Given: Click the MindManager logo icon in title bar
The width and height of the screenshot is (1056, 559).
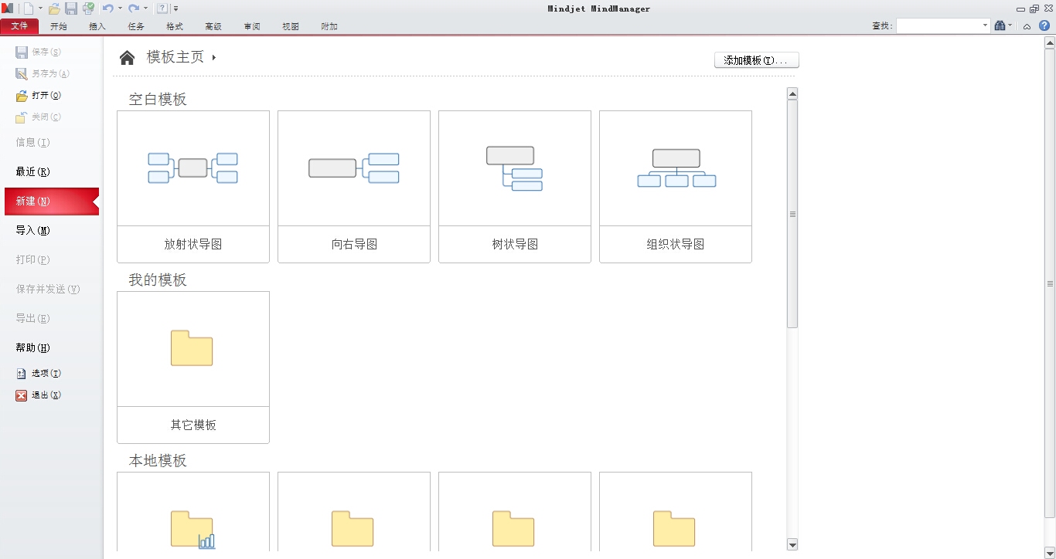Looking at the screenshot, I should (x=7, y=8).
